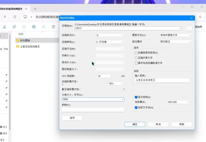Click the Share icon in Explorer toolbar
206x142 pixels.
click(x=44, y=27)
